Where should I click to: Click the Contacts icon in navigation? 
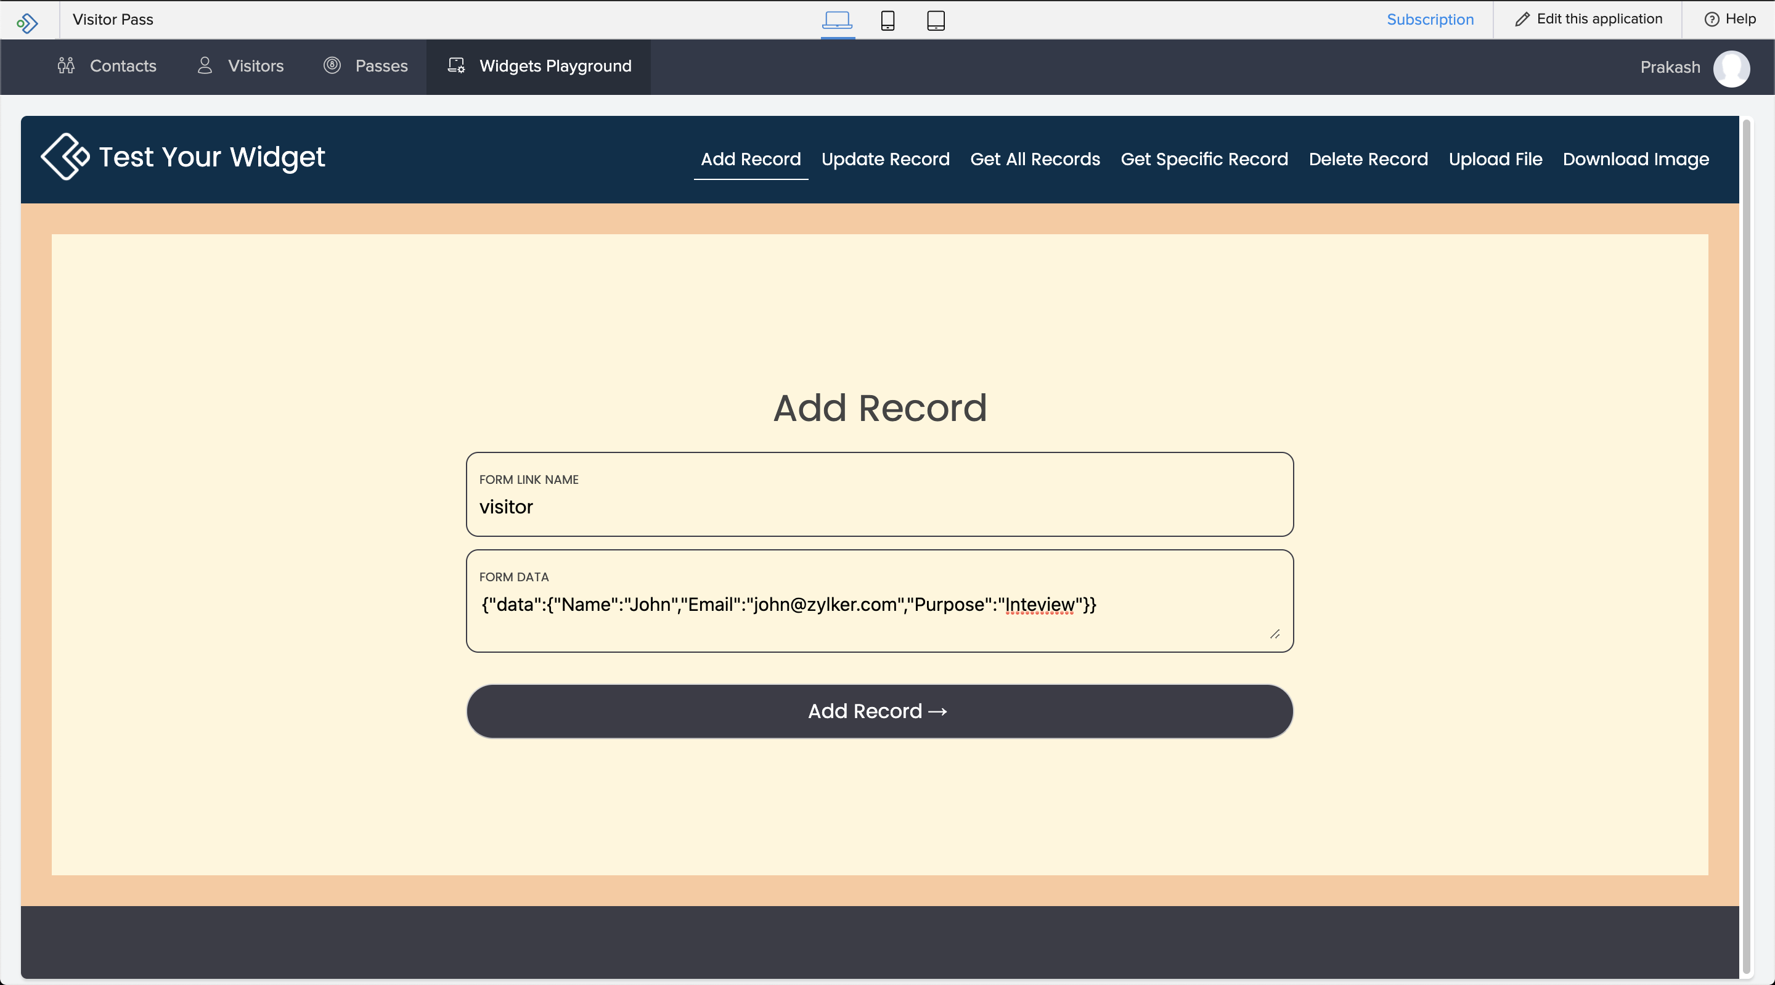click(x=66, y=65)
